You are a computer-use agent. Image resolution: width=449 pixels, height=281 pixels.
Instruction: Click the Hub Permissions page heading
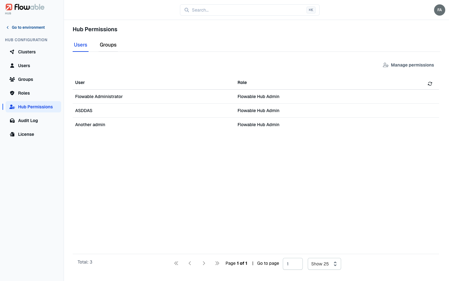point(95,29)
